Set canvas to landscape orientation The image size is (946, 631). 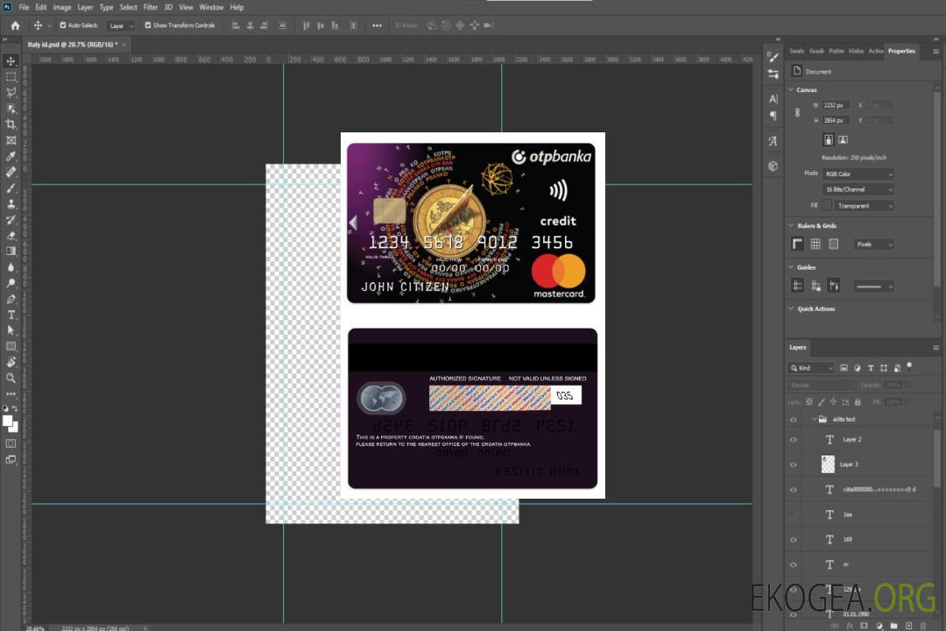point(843,139)
